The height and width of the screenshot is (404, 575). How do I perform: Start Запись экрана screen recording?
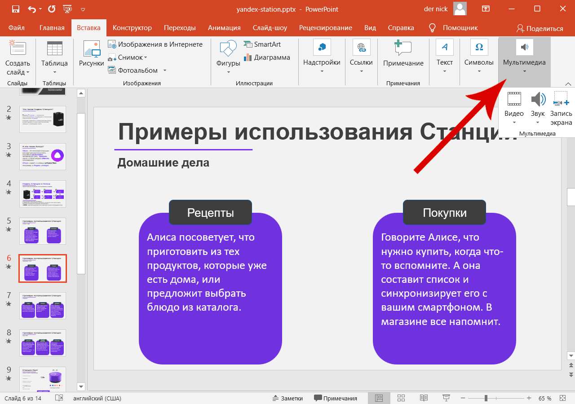coord(561,108)
